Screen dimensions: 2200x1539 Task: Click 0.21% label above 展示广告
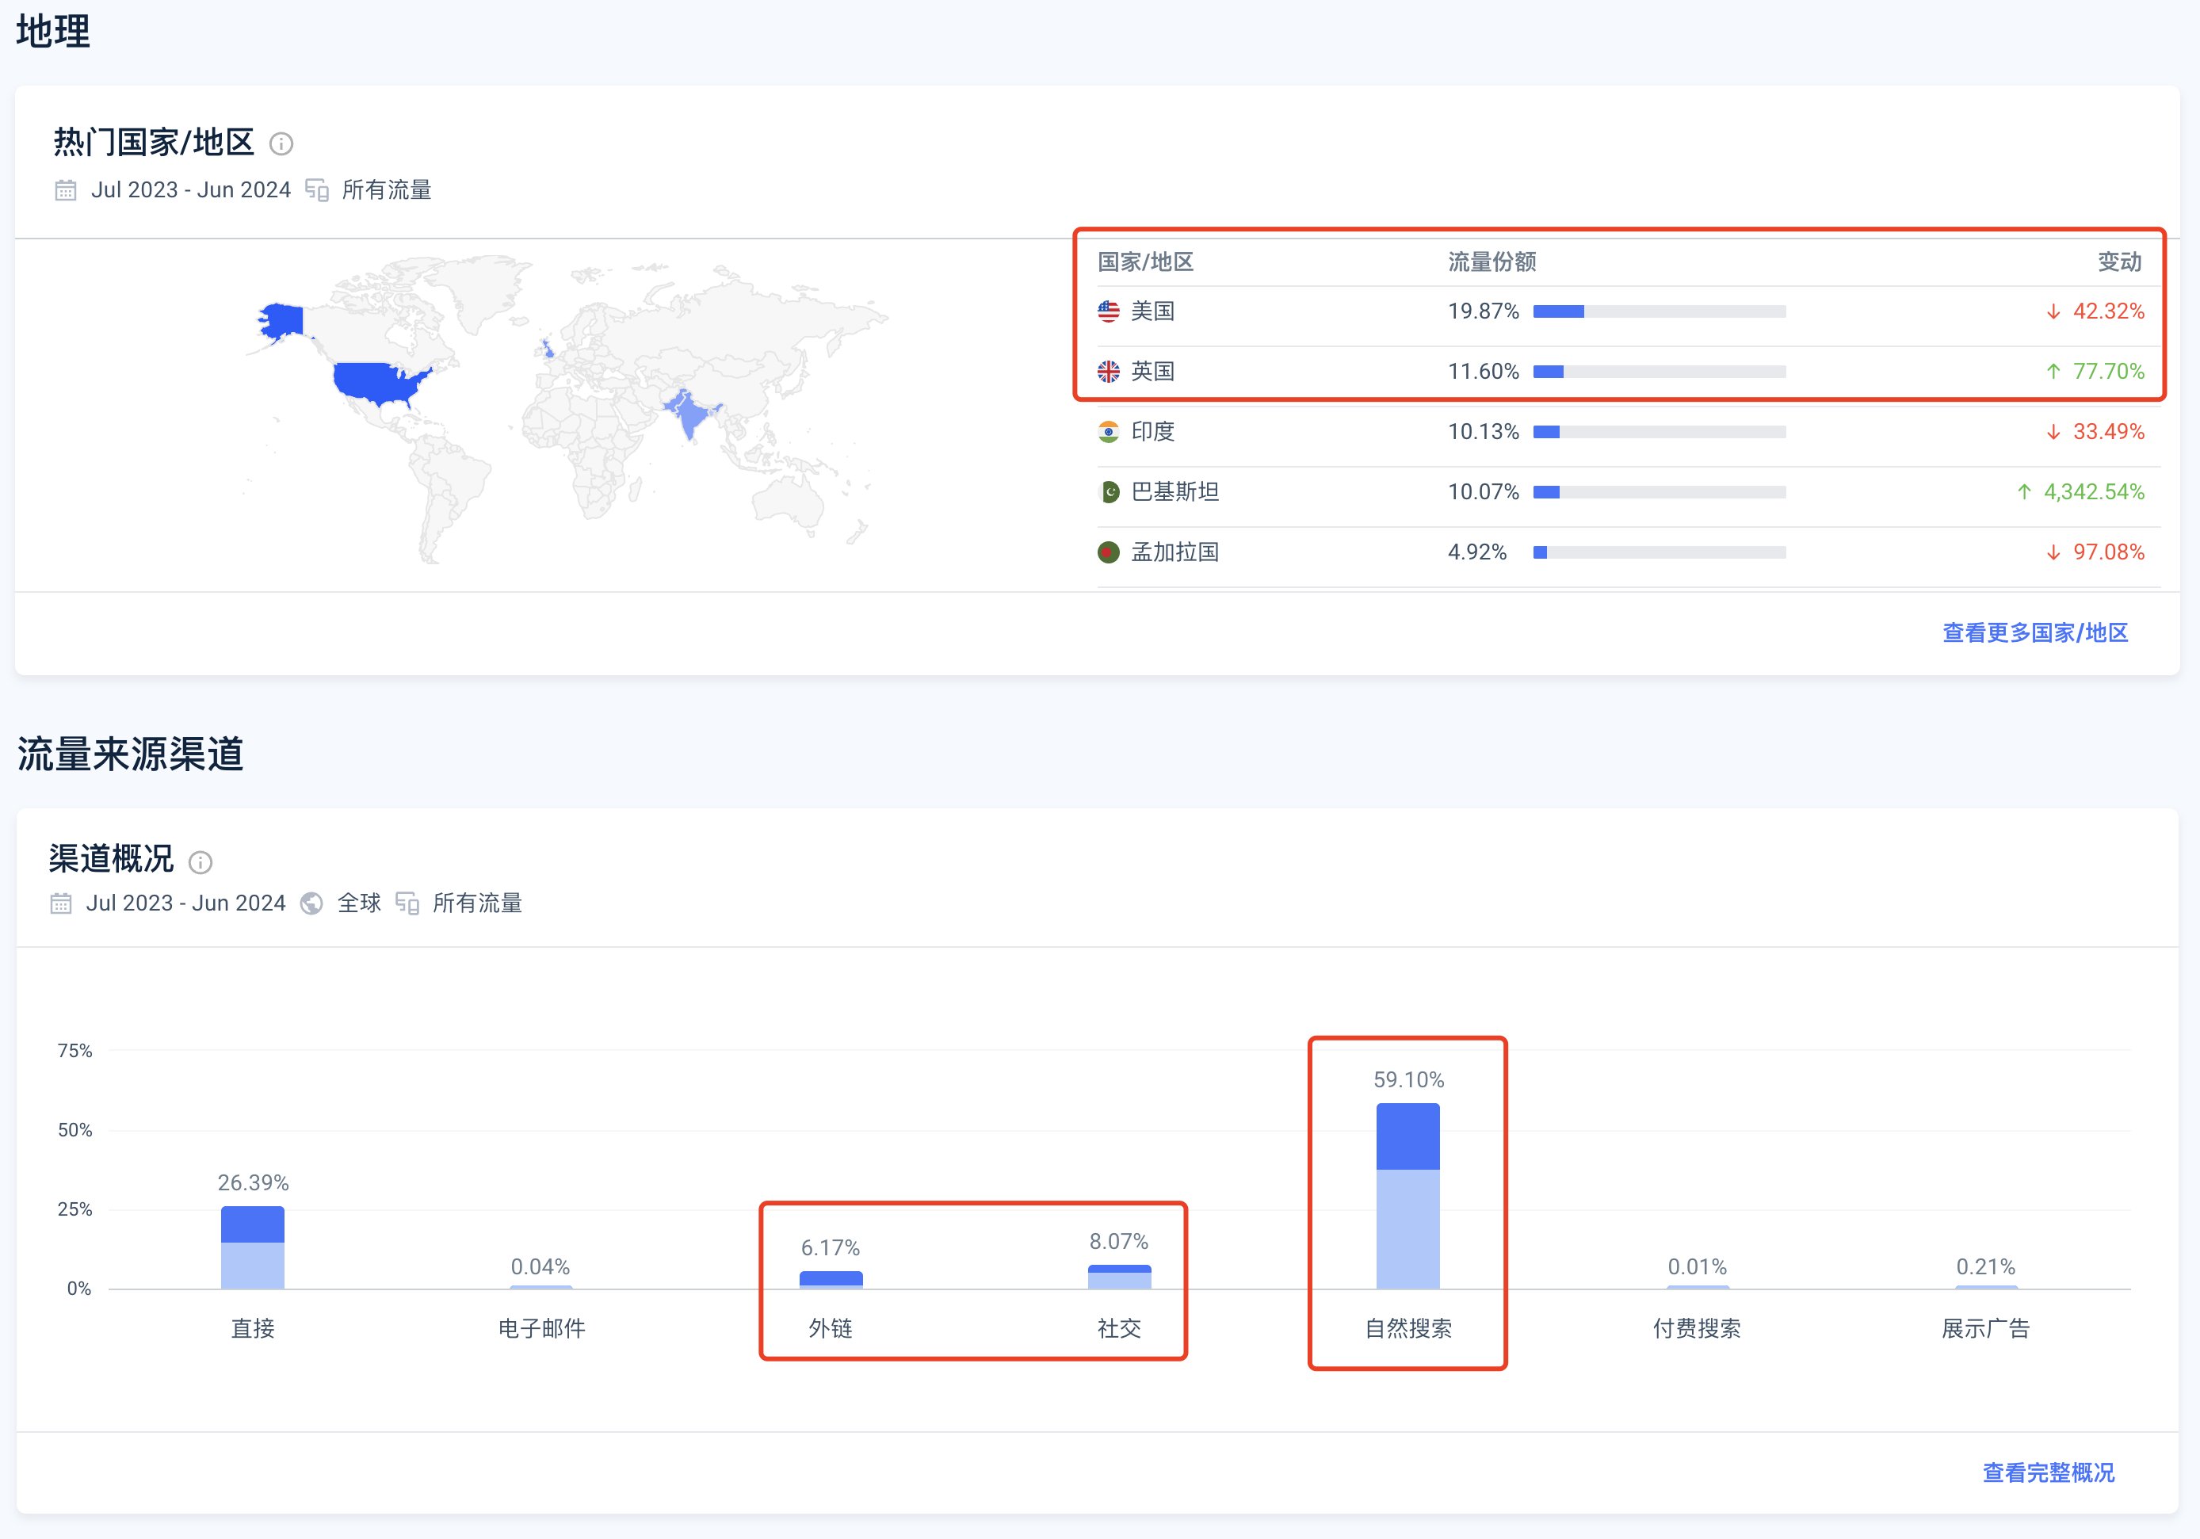coord(1985,1267)
